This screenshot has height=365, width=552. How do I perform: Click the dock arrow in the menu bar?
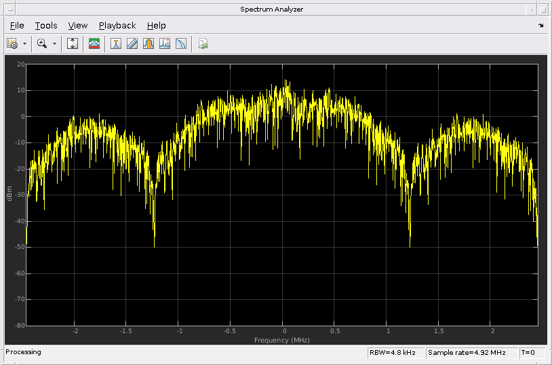(540, 26)
